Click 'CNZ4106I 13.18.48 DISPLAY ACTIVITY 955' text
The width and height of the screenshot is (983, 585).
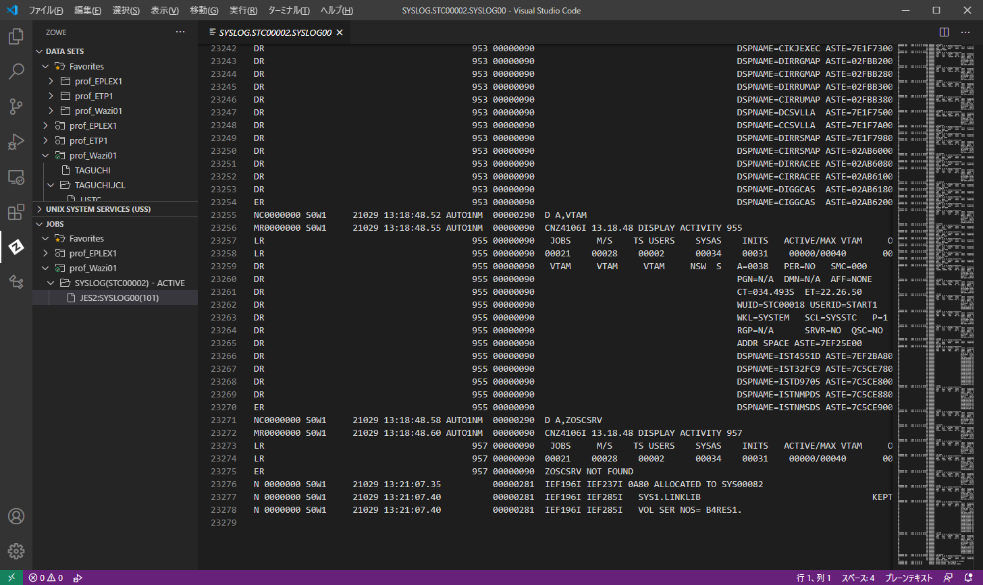(643, 227)
